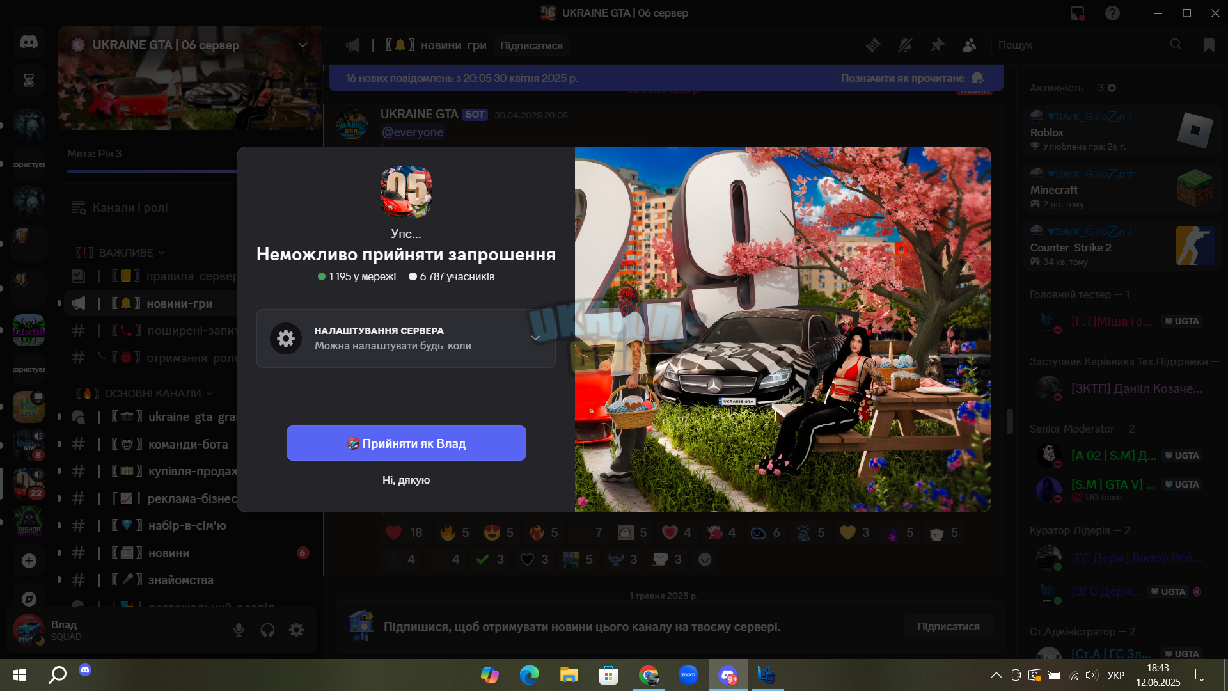Click the threads icon in channel header
Screen dimensions: 1228x691
[873, 45]
